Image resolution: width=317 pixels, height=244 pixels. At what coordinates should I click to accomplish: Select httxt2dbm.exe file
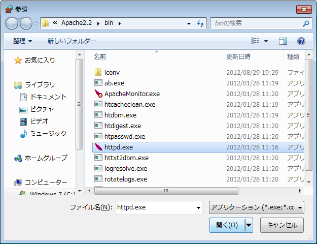click(126, 158)
